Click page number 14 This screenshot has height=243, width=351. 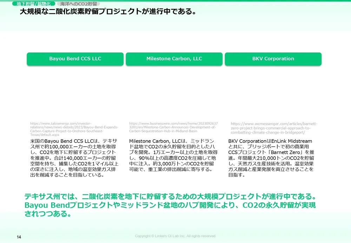click(x=19, y=237)
